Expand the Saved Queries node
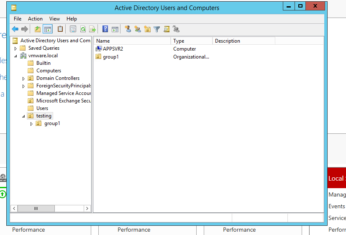Viewport: 346px width, 235px height. [x=15, y=48]
